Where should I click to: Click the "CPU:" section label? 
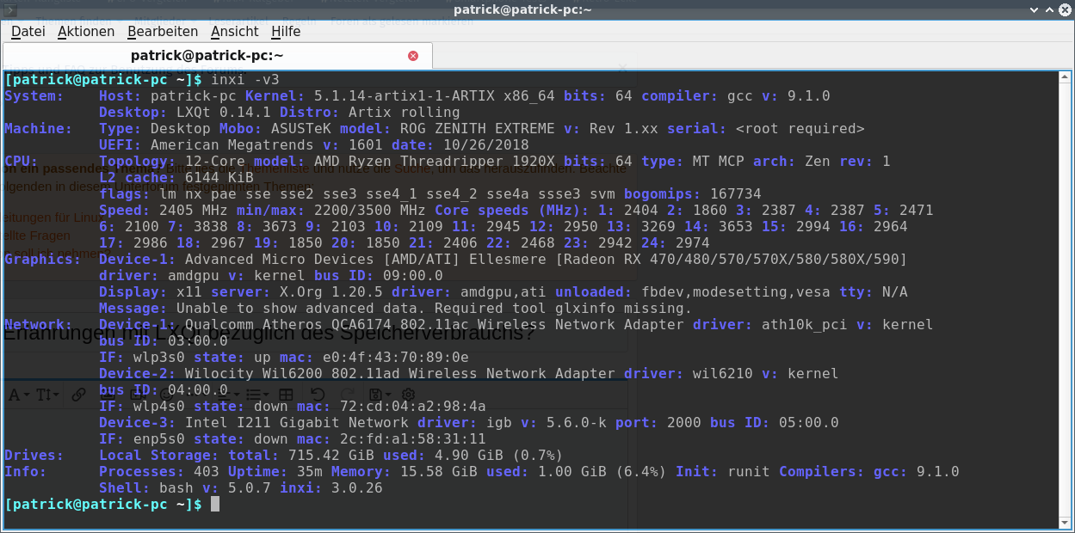coord(22,161)
